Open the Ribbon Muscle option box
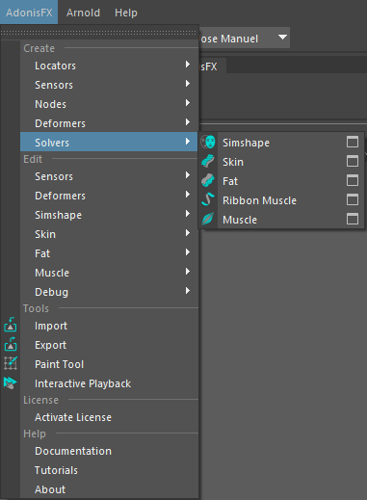This screenshot has height=500, width=367. click(x=353, y=199)
